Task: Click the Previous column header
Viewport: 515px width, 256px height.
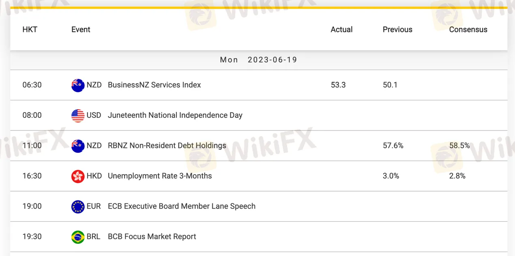Action: (397, 30)
